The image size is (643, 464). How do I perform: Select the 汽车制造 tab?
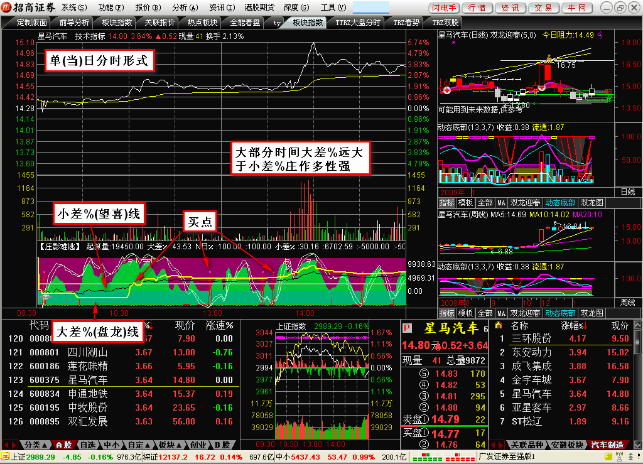point(607,445)
